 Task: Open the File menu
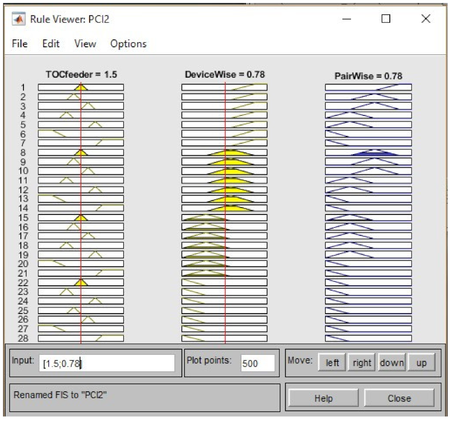point(19,44)
